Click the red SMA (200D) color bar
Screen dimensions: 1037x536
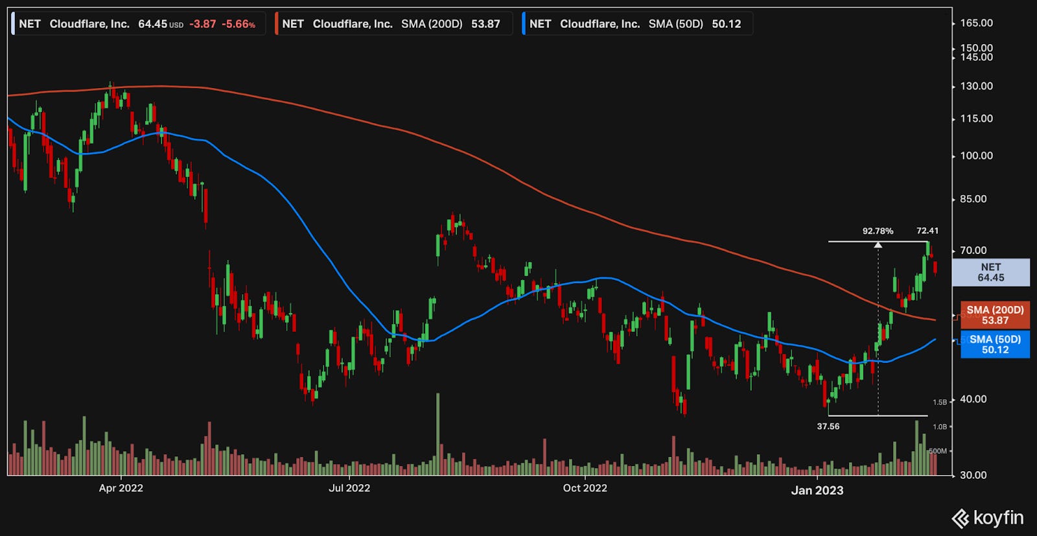[x=276, y=24]
